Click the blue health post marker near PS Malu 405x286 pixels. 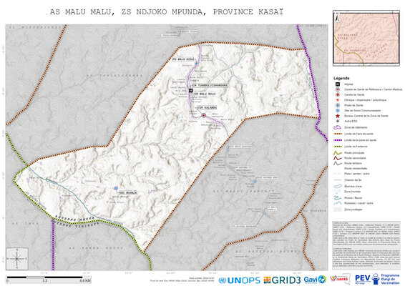[196, 63]
